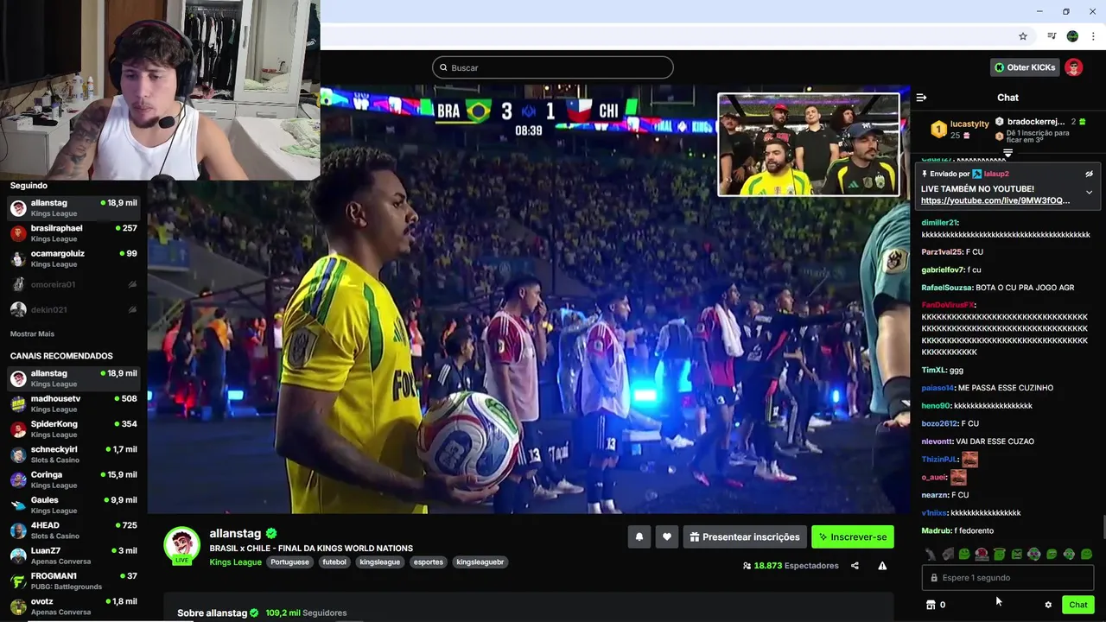Insert the last green emote in row
Viewport: 1106px width, 622px height.
coord(1086,554)
